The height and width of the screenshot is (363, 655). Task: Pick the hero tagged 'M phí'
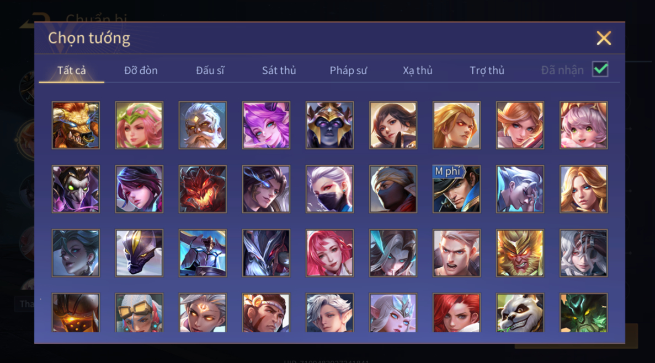(x=456, y=189)
